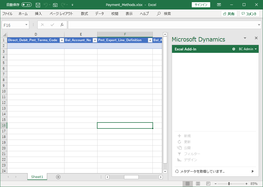Switch to Normal view icon
The image size is (263, 187).
(187, 184)
